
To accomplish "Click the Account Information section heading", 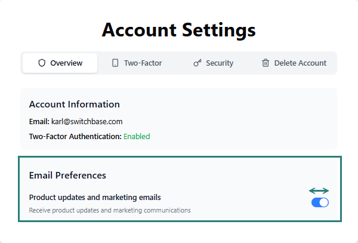I will point(74,104).
